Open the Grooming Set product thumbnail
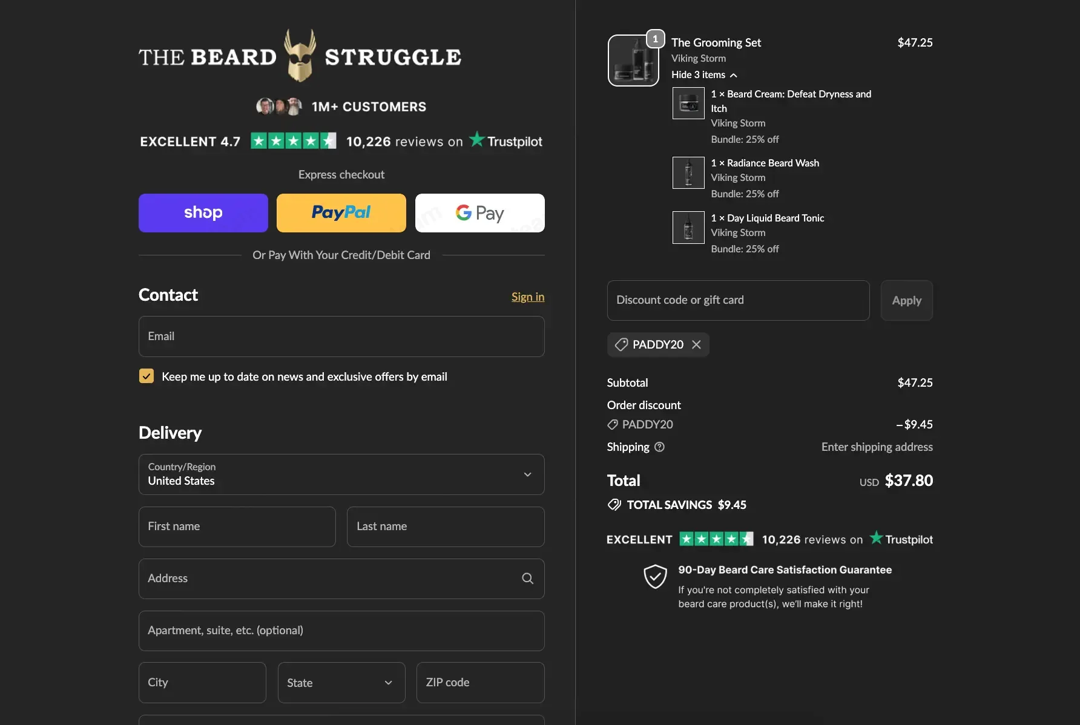Image resolution: width=1080 pixels, height=725 pixels. 633,61
